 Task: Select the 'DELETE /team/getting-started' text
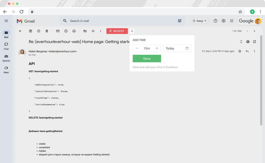(46, 117)
